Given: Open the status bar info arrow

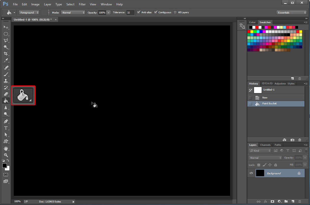Looking at the screenshot, I should (74, 202).
